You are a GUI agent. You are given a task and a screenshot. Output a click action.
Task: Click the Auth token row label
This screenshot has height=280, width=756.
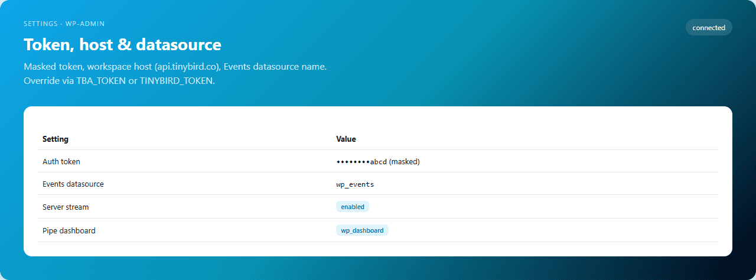point(61,161)
